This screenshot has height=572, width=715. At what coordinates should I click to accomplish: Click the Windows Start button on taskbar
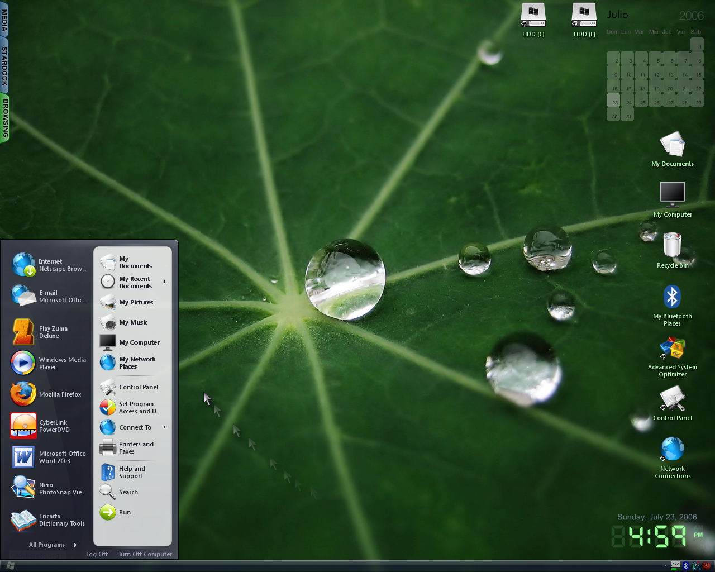(x=10, y=566)
